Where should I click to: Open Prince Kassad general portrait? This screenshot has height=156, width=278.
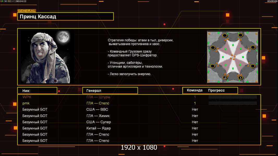click(47, 57)
